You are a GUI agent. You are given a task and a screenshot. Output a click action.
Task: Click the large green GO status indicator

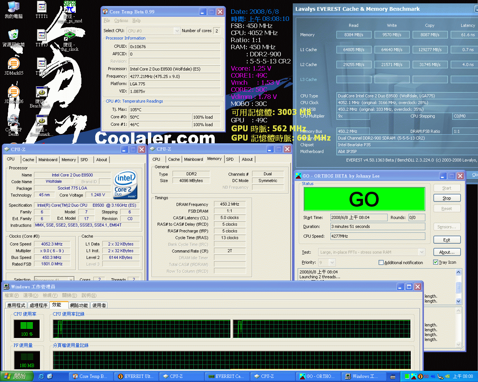(364, 199)
